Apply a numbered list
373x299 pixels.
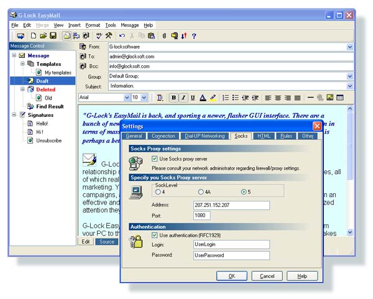point(226,98)
